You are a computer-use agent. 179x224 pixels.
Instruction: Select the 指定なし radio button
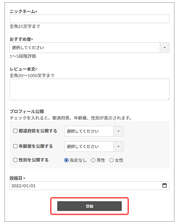pyautogui.click(x=66, y=160)
